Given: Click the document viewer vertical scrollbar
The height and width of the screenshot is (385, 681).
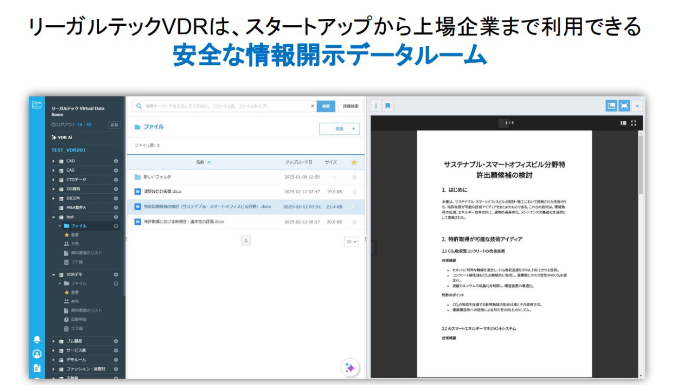Looking at the screenshot, I should pyautogui.click(x=641, y=165).
